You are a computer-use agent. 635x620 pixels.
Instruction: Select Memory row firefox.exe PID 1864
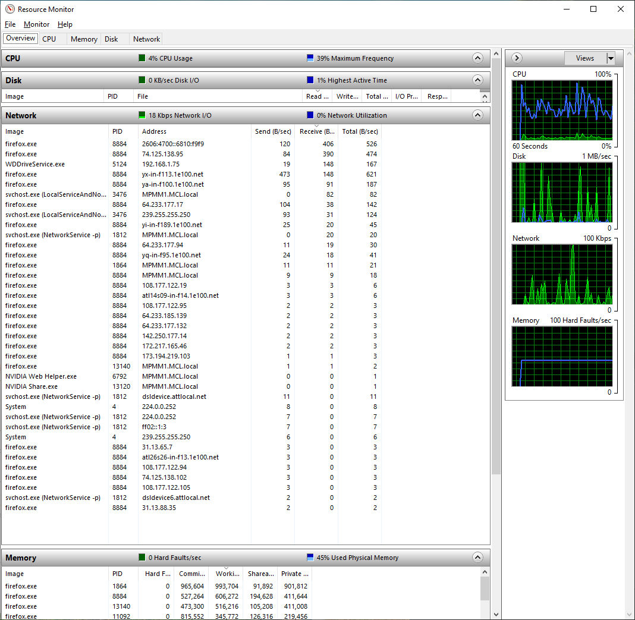[x=157, y=586]
